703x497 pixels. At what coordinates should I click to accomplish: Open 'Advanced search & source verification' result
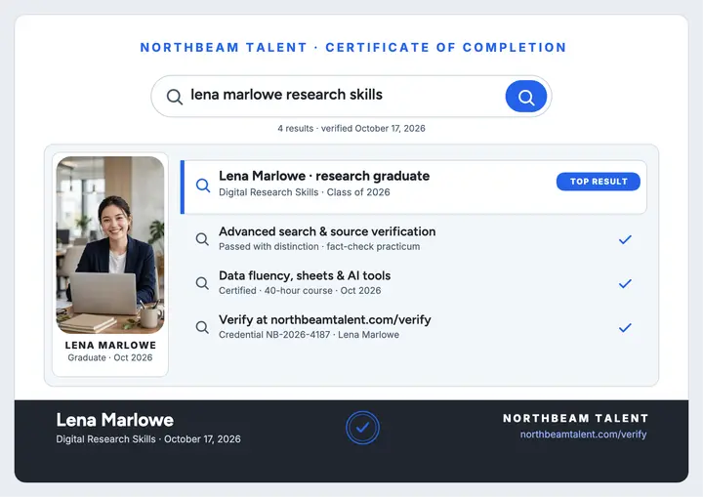(x=413, y=238)
